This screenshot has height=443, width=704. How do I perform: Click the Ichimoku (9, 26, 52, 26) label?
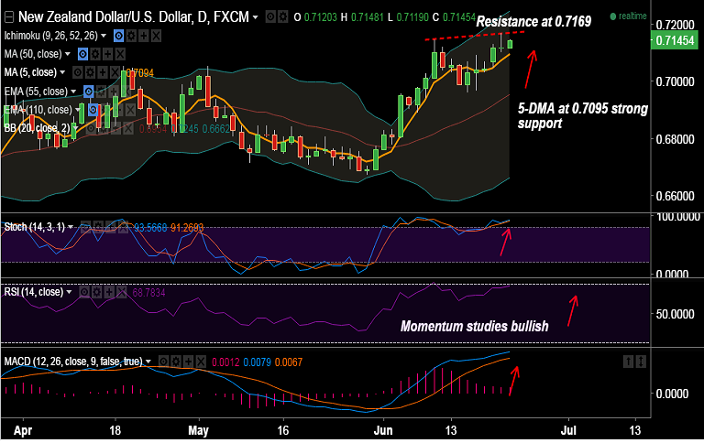(x=50, y=36)
